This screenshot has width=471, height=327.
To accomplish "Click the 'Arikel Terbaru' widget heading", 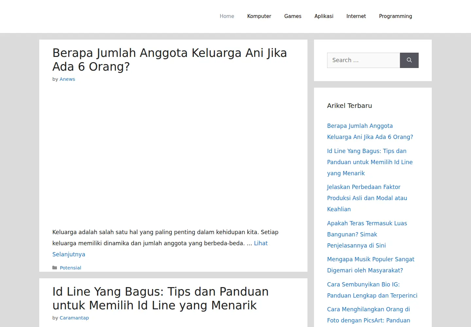I will point(349,106).
